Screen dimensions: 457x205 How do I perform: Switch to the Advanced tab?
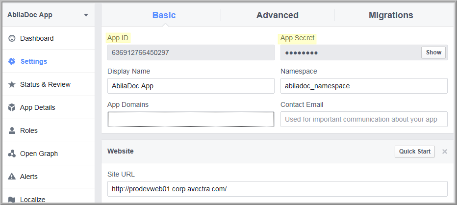[278, 15]
